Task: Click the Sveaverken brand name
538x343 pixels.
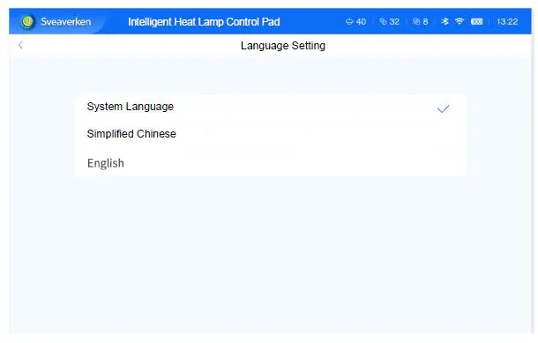Action: [66, 22]
